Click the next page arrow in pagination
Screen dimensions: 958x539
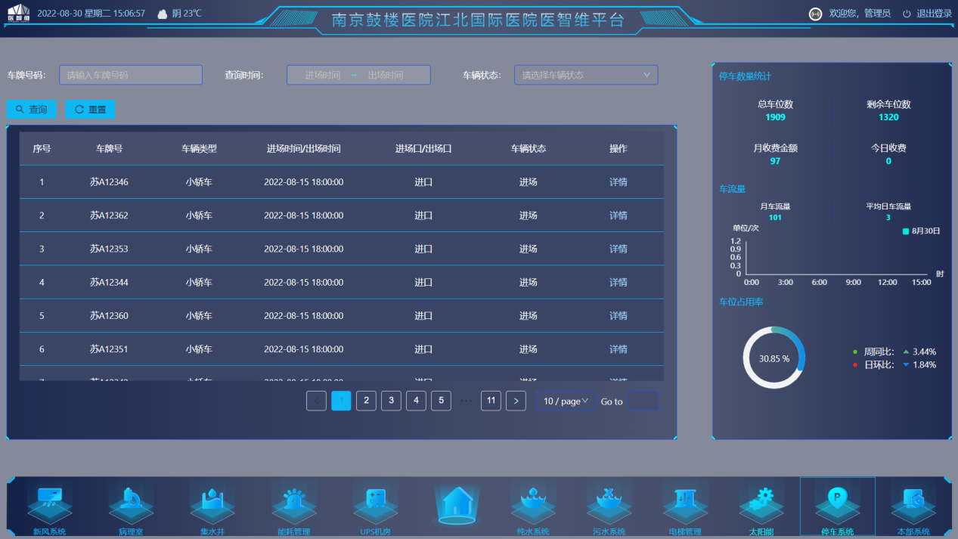point(516,401)
